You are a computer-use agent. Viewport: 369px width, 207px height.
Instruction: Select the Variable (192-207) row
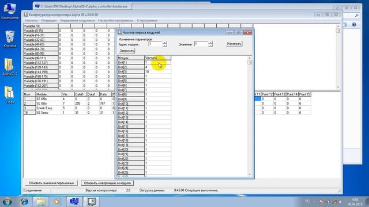(40, 86)
